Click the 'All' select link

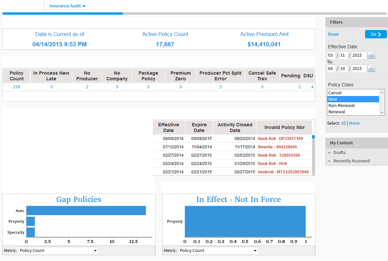[x=343, y=123]
